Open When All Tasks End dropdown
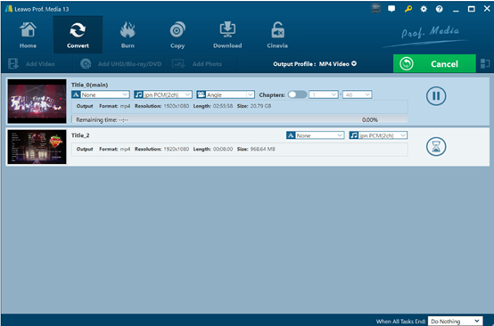Screen dimensions: 494x326 pyautogui.click(x=455, y=321)
